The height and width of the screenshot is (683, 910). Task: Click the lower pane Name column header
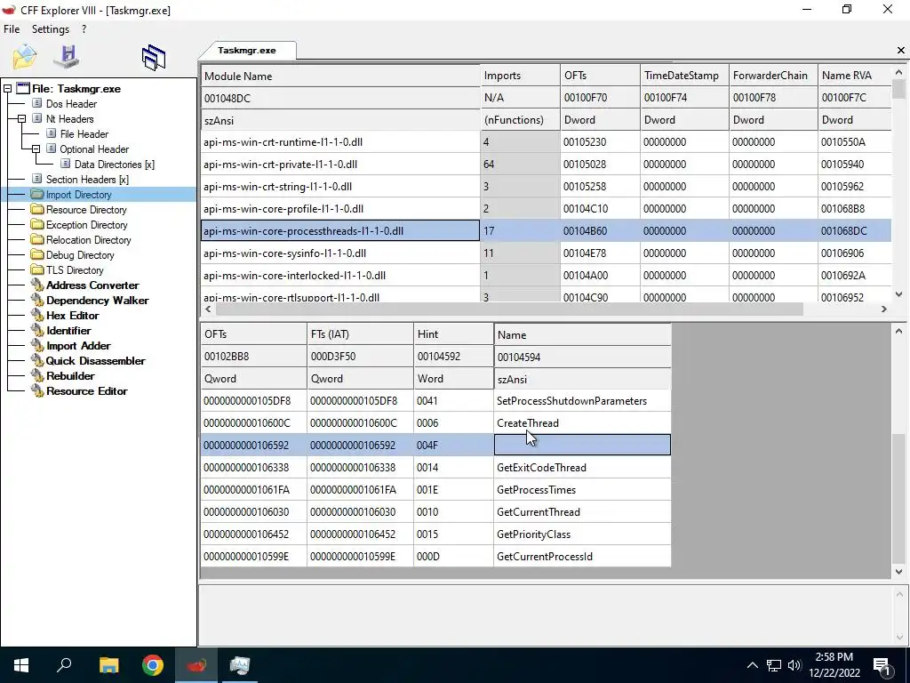(583, 334)
